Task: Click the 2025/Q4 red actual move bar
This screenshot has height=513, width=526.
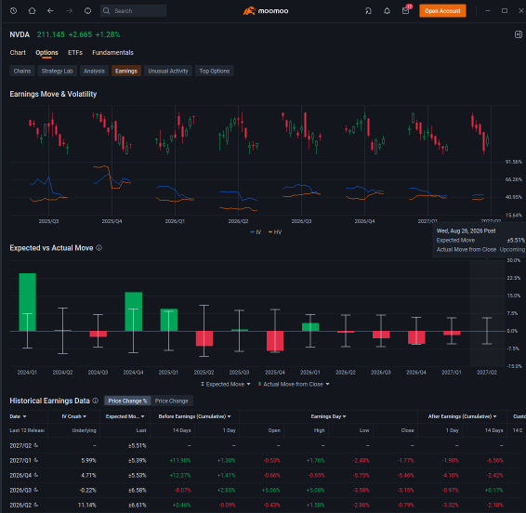Action: tap(275, 341)
